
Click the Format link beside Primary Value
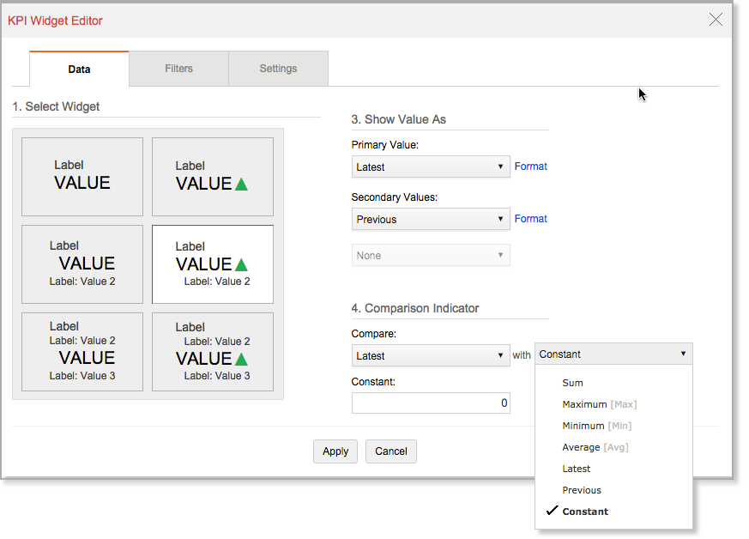pos(530,167)
